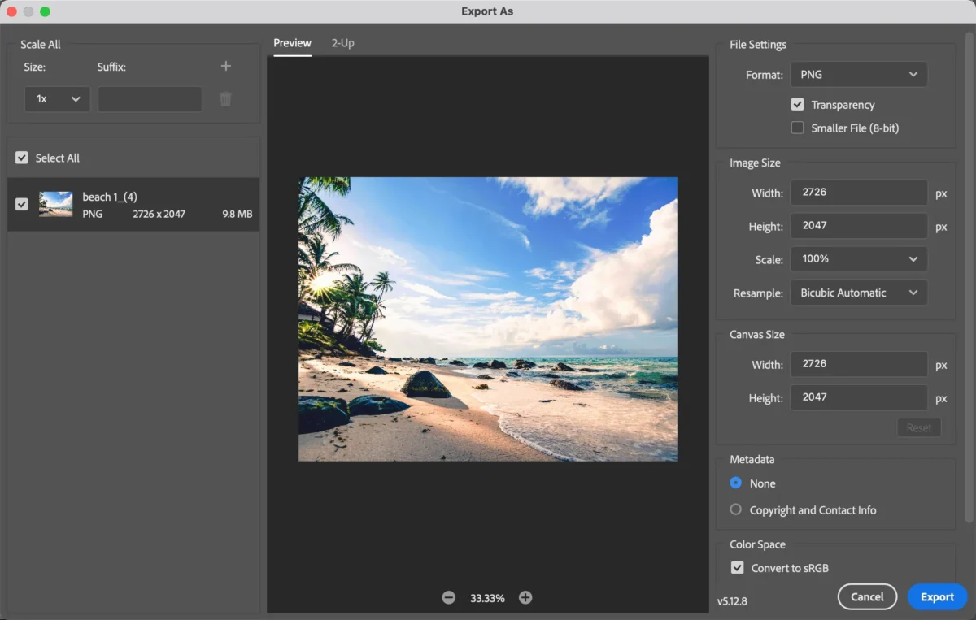This screenshot has height=620, width=976.
Task: Zoom out preview with minus icon
Action: click(449, 597)
